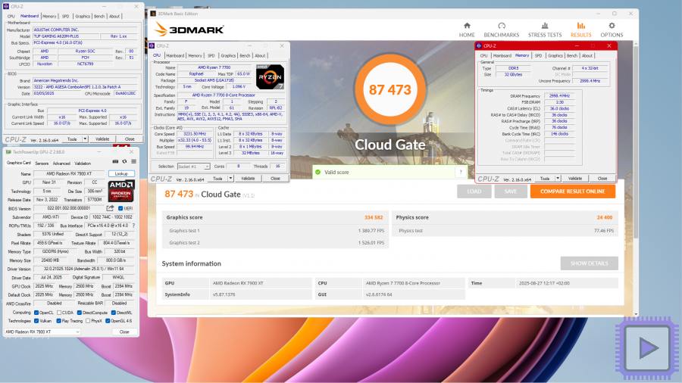
Task: Click the Lookup button in GPU-Z
Action: [x=121, y=173]
